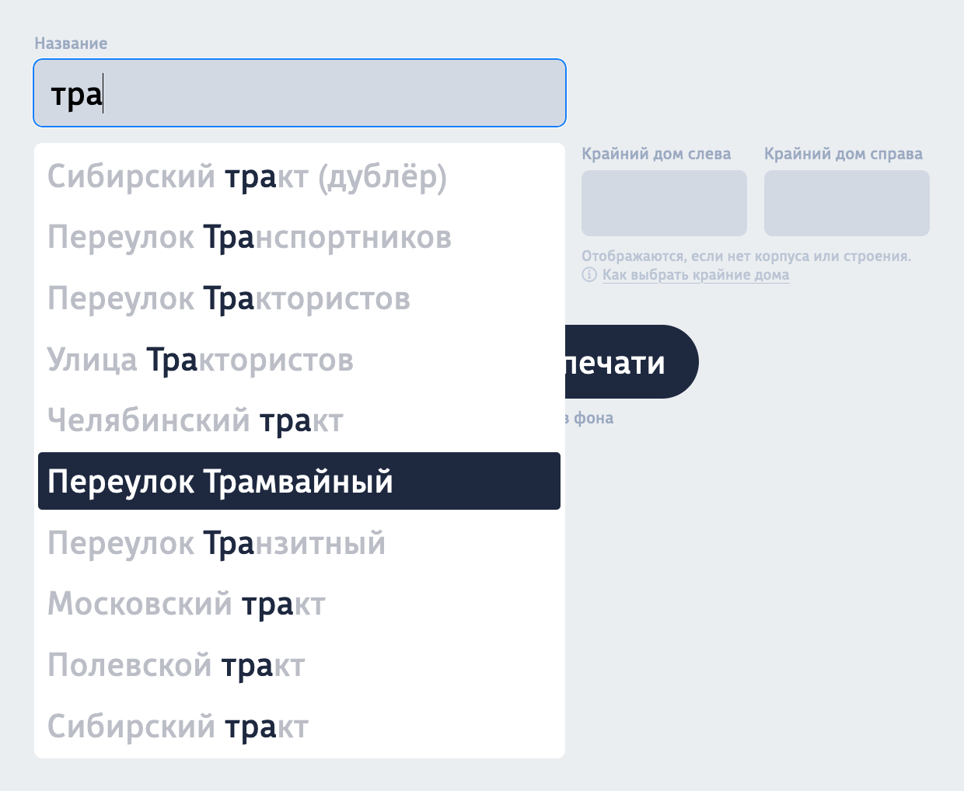964x791 pixels.
Task: Select suggestion «Сибирский тракт (дублёр)»
Action: coord(247,177)
